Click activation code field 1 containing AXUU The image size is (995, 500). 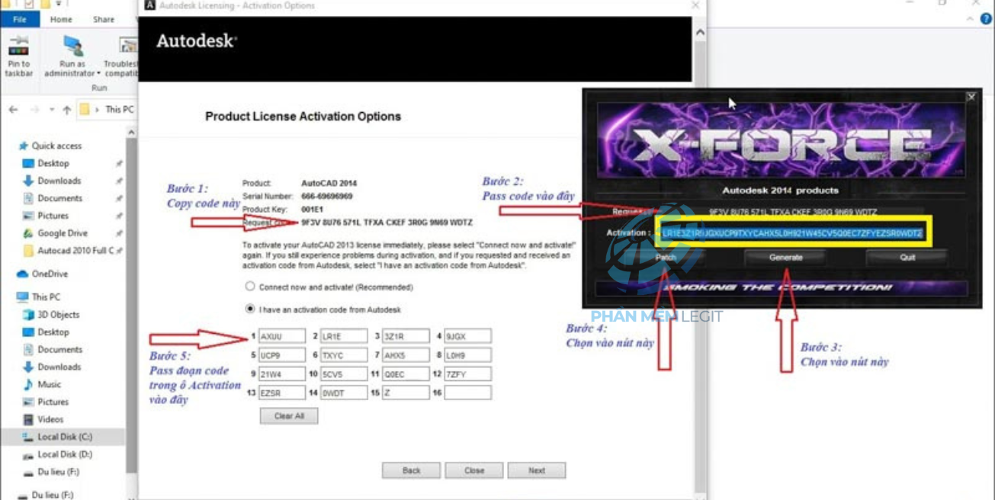coord(282,336)
